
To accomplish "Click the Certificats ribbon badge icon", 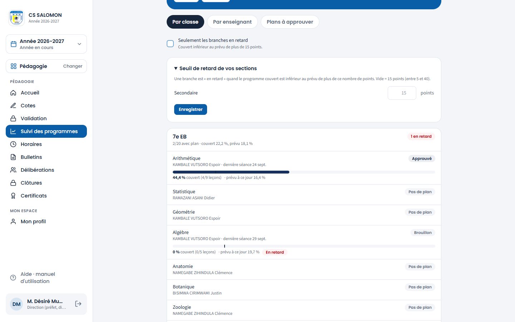I will (13, 196).
